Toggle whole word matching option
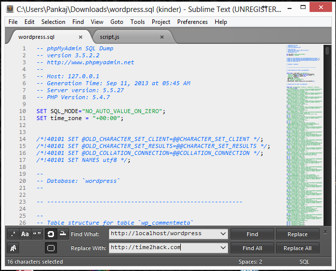The image size is (336, 271). click(37, 234)
